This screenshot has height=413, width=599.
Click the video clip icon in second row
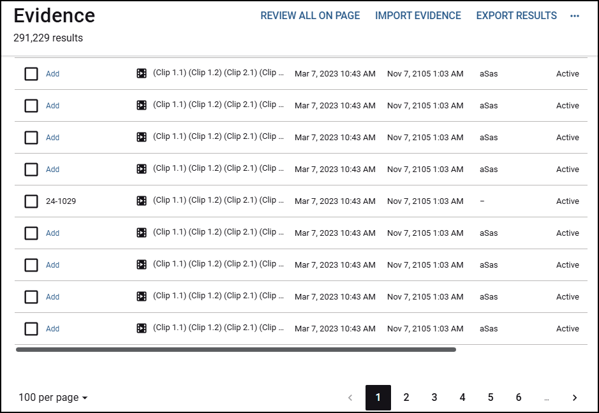[x=142, y=105]
